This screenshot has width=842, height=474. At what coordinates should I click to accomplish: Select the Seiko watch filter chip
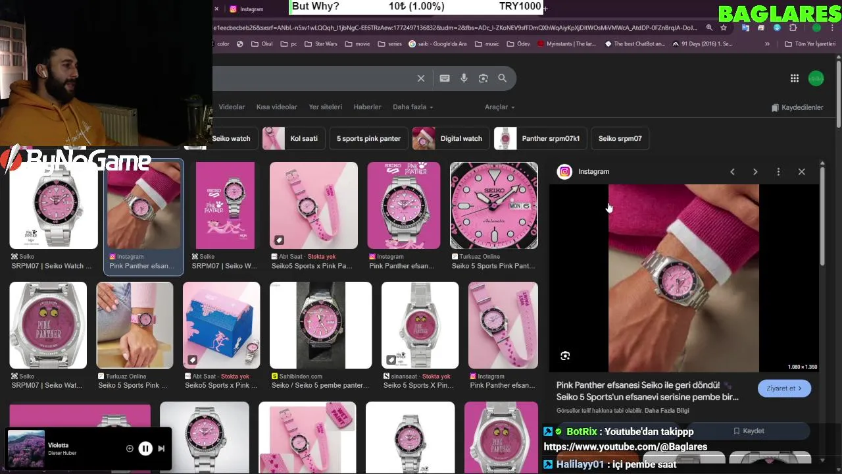click(231, 138)
